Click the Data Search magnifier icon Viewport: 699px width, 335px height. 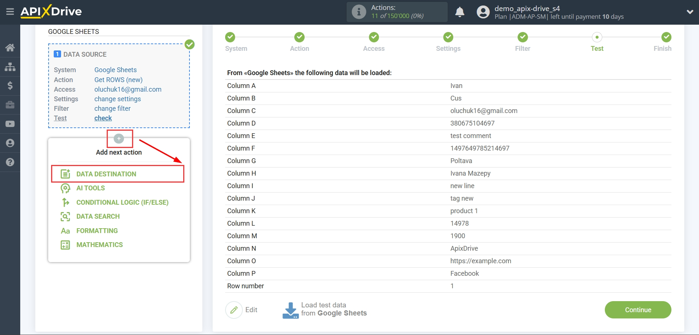click(x=65, y=216)
